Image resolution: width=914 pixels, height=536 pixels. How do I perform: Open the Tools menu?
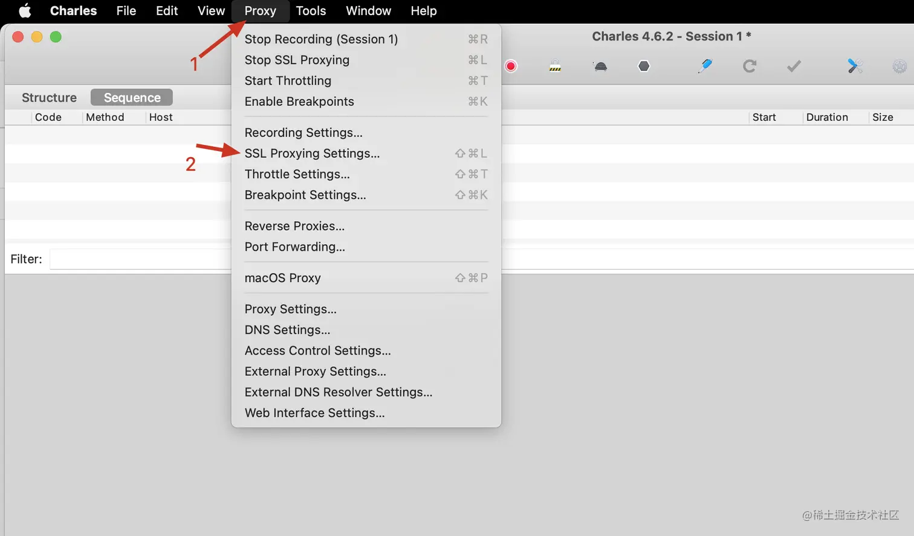click(x=311, y=11)
